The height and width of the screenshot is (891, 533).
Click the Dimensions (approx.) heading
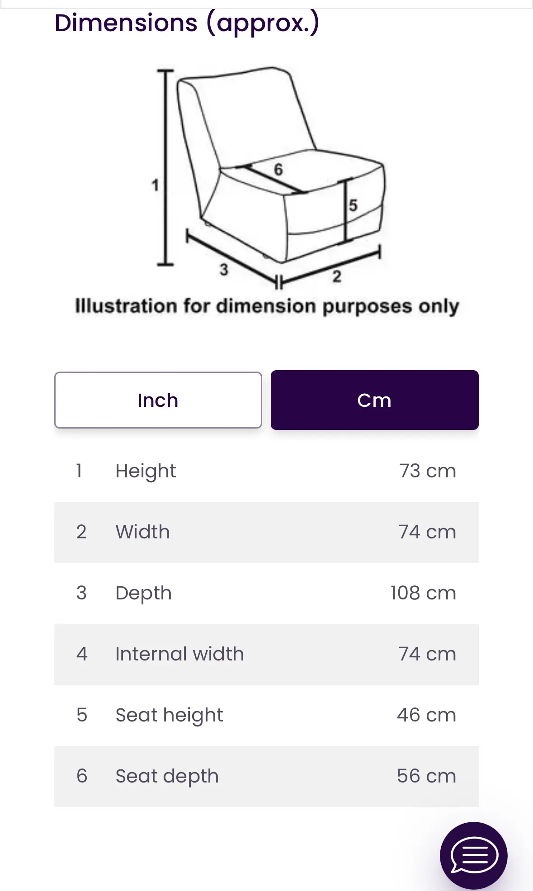pyautogui.click(x=187, y=23)
